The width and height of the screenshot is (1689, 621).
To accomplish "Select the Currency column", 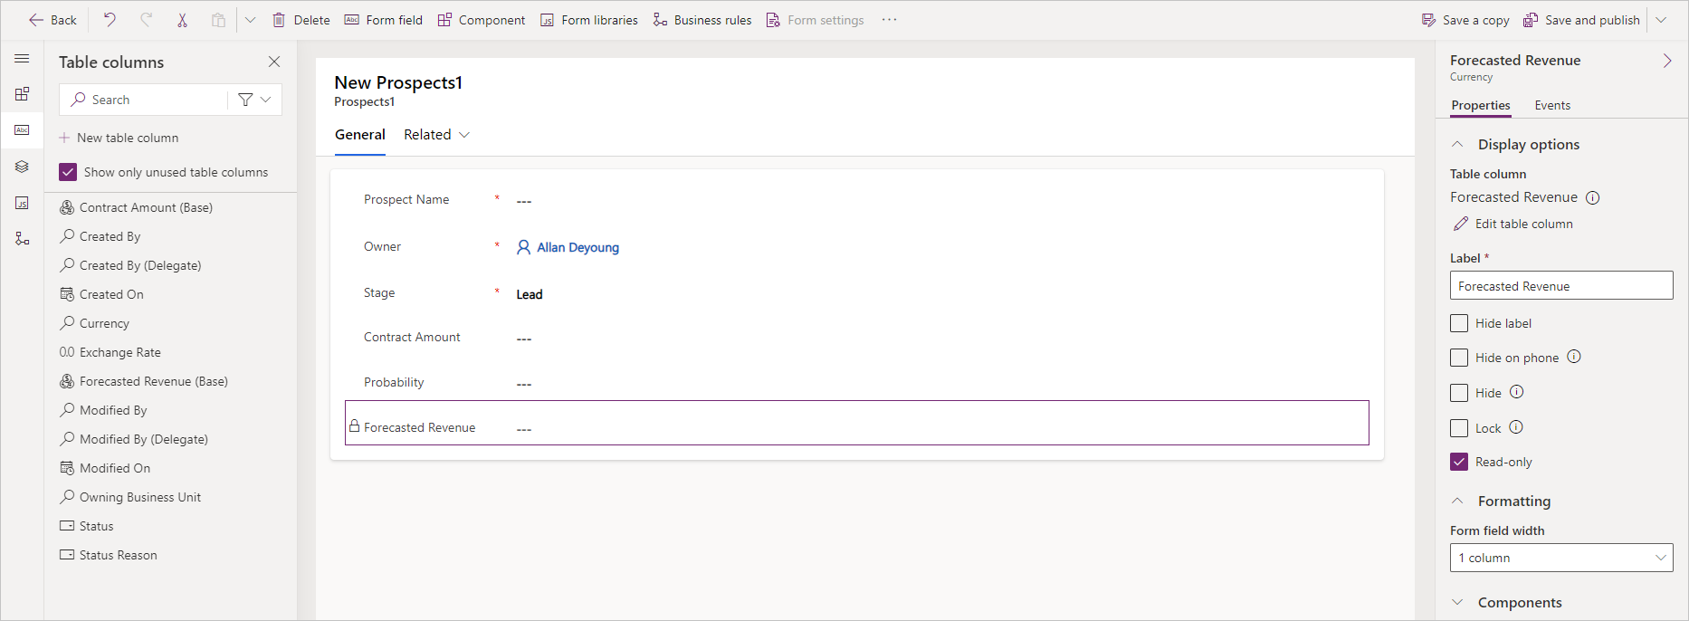I will pyautogui.click(x=94, y=323).
